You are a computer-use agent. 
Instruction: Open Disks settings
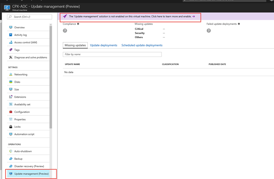pos(29,82)
